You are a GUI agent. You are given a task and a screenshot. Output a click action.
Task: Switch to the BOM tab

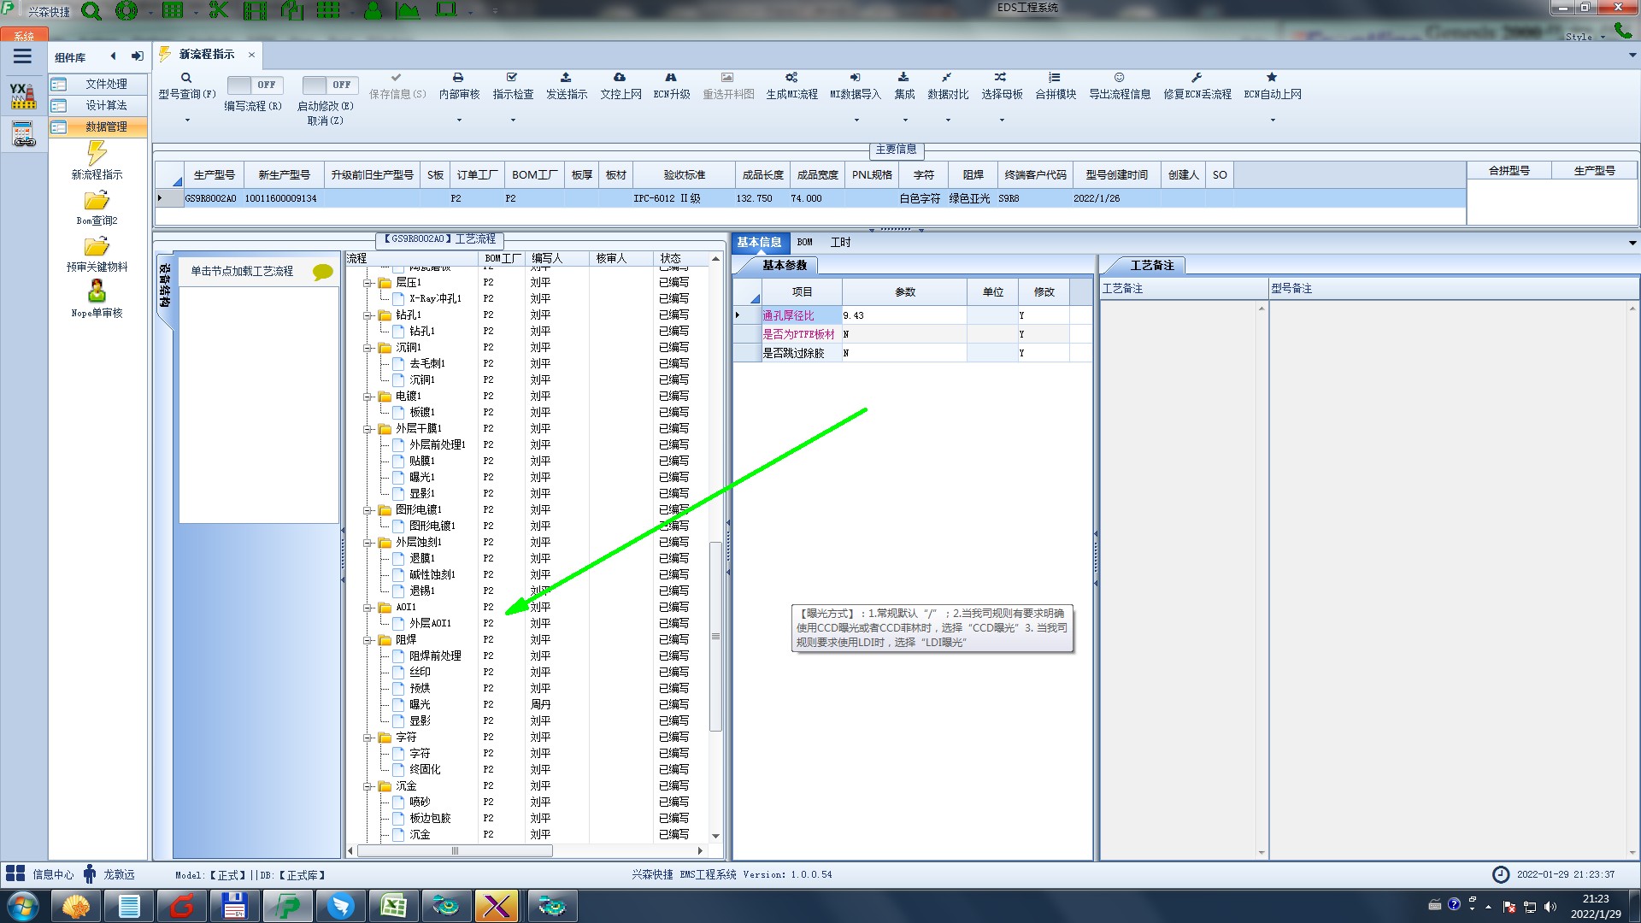[x=804, y=242]
